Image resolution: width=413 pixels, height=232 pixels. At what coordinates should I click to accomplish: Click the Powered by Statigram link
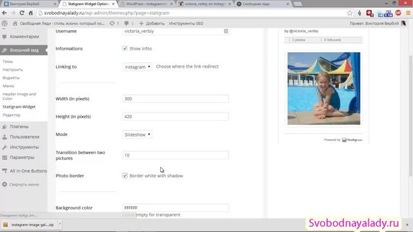343,140
